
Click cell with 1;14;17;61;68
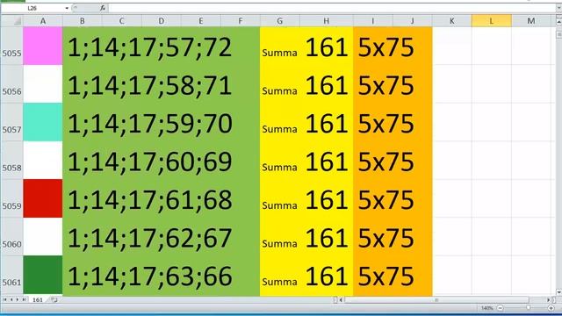[x=162, y=198]
